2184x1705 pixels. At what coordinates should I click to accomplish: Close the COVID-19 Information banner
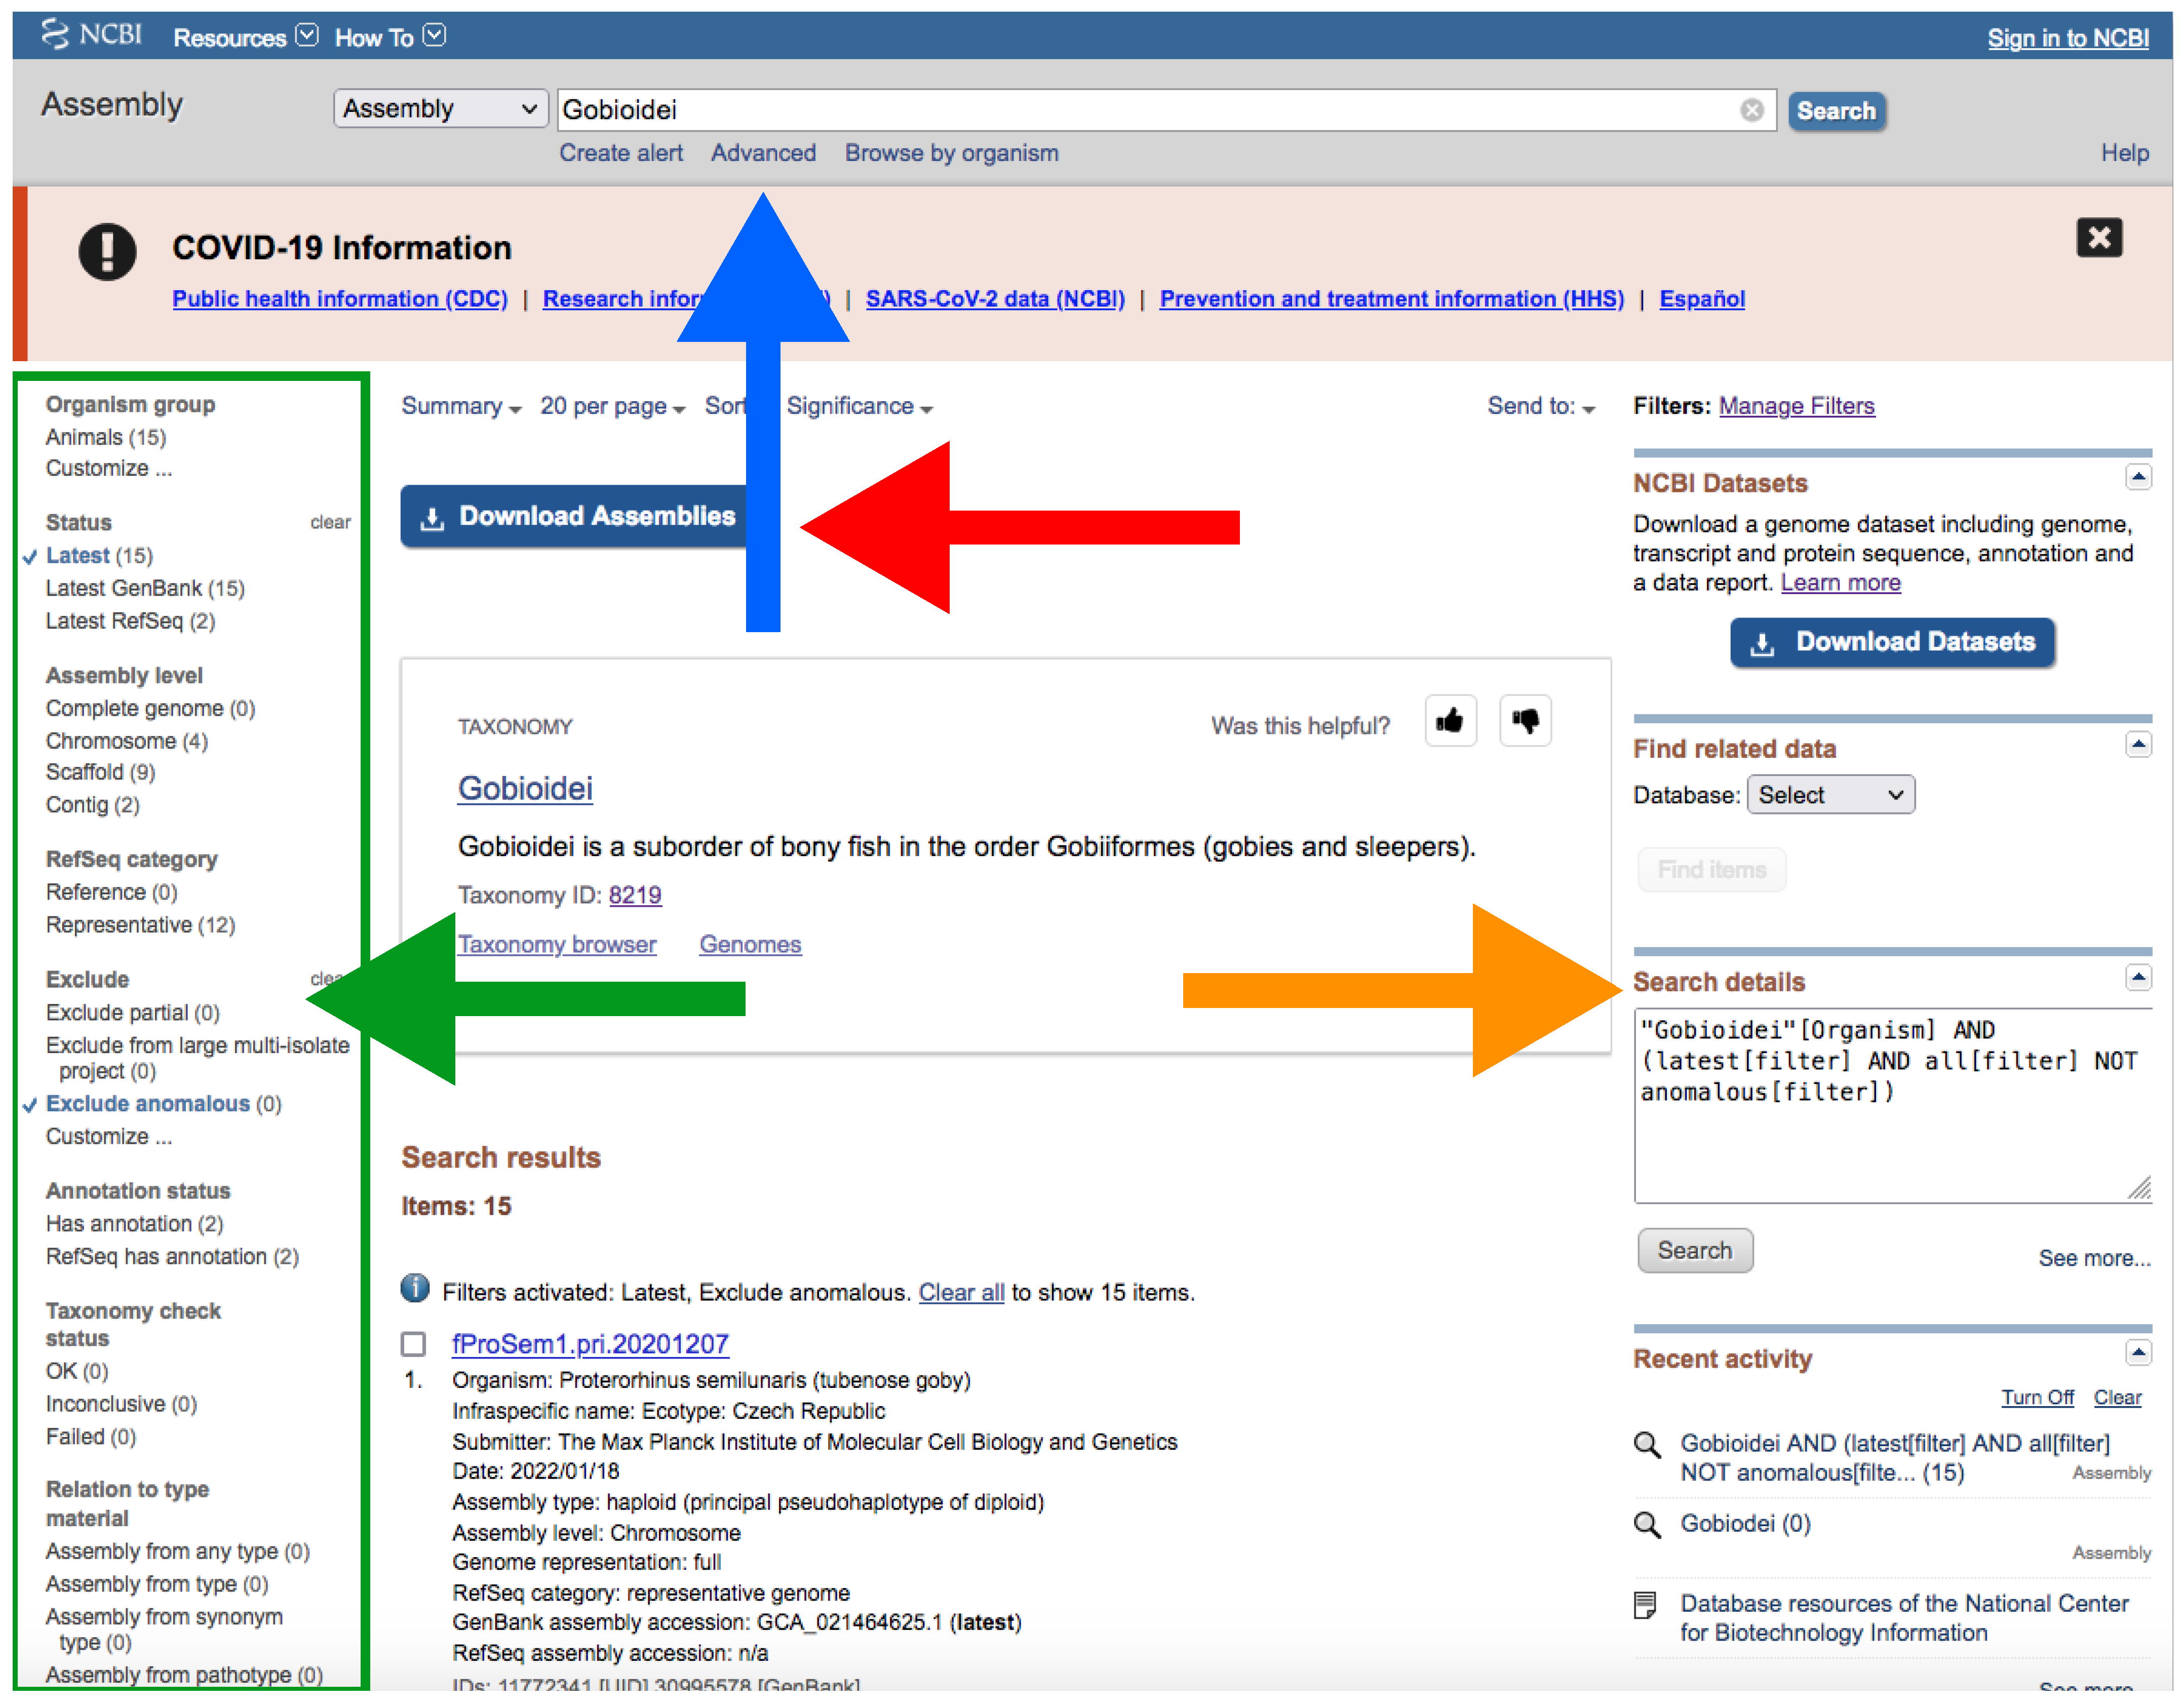coord(2098,238)
